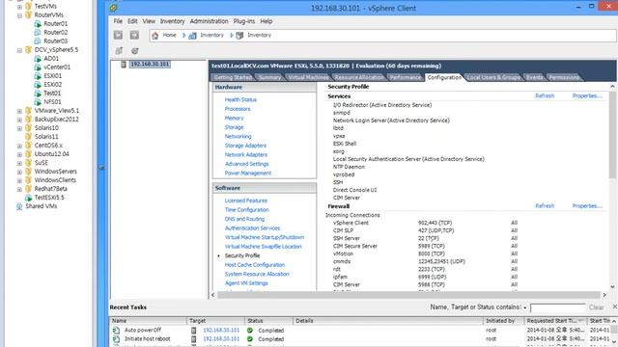Close the Recent Tasks panel
Screen dimensions: 618x347
click(x=614, y=307)
